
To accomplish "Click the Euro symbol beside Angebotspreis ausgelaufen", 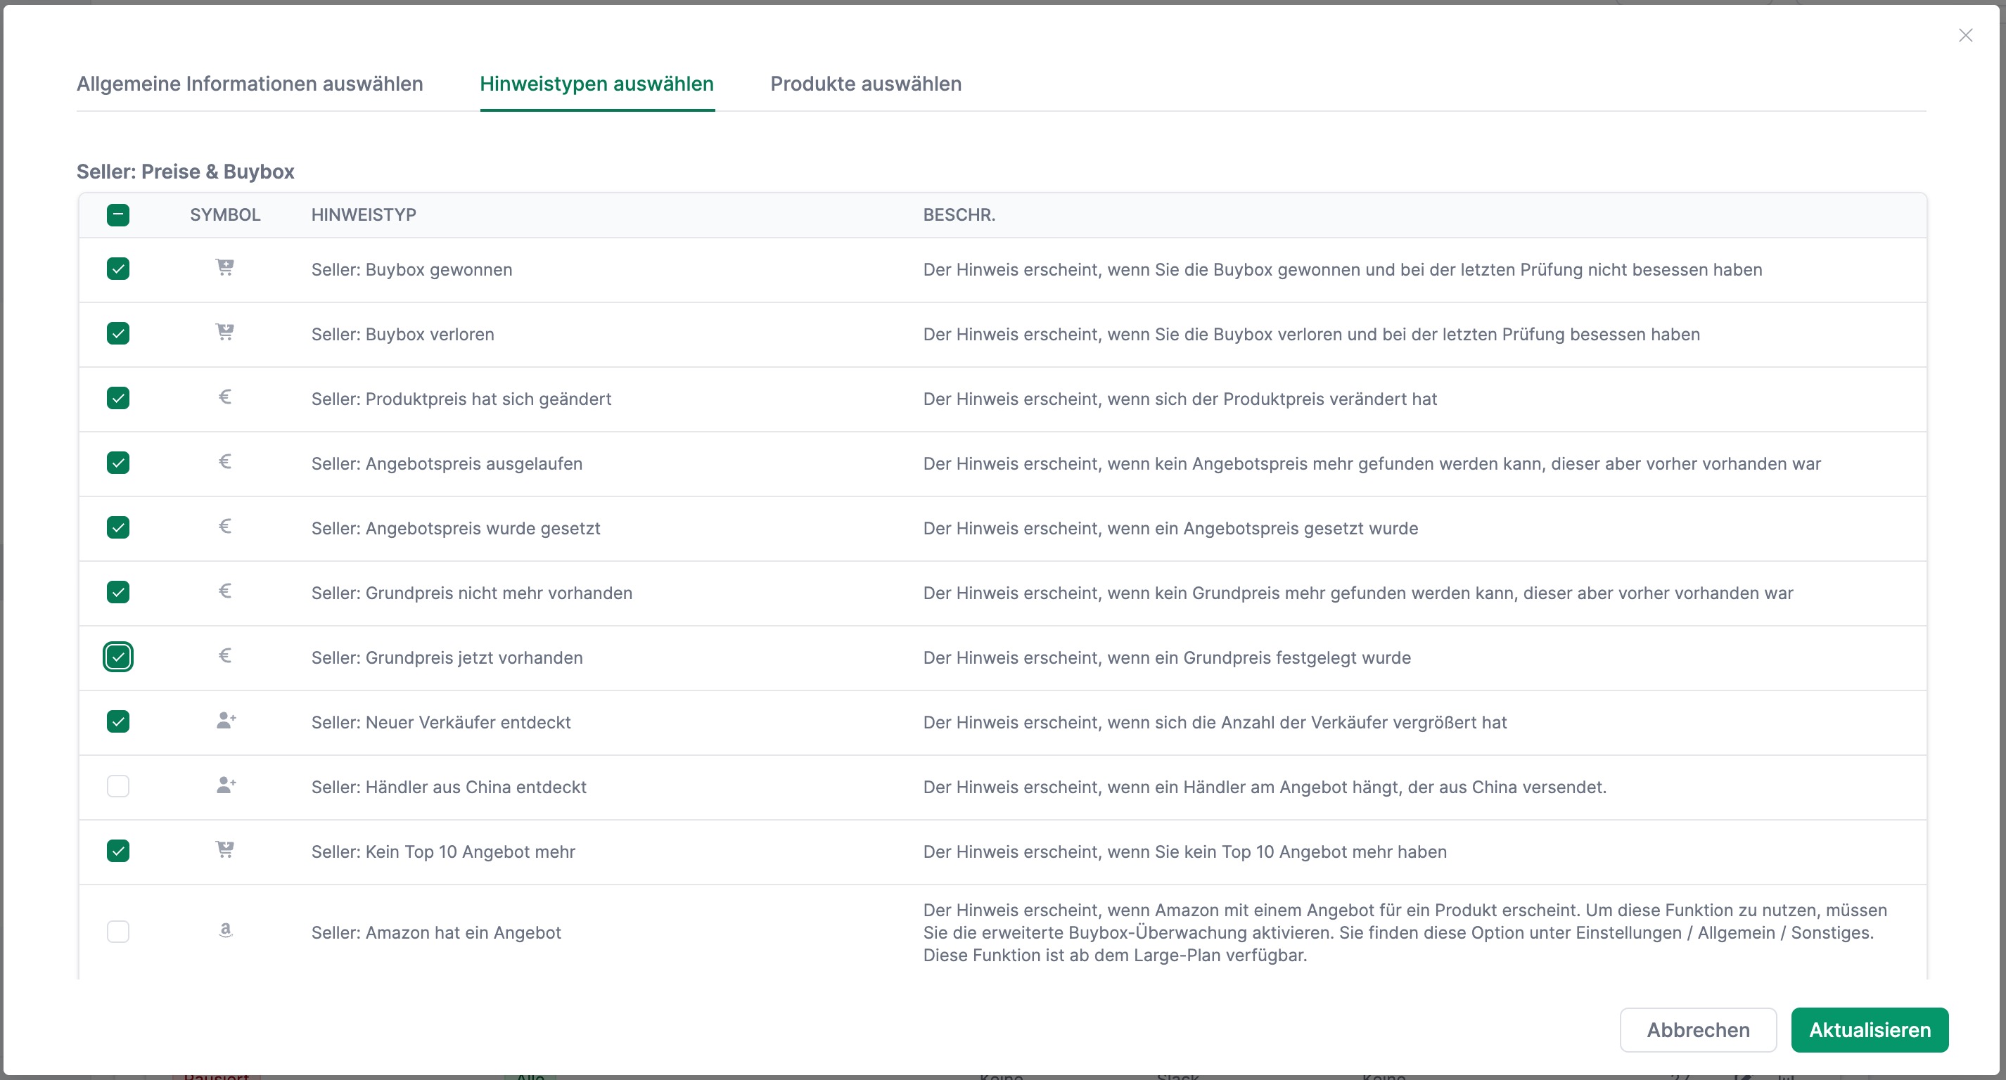I will (225, 463).
